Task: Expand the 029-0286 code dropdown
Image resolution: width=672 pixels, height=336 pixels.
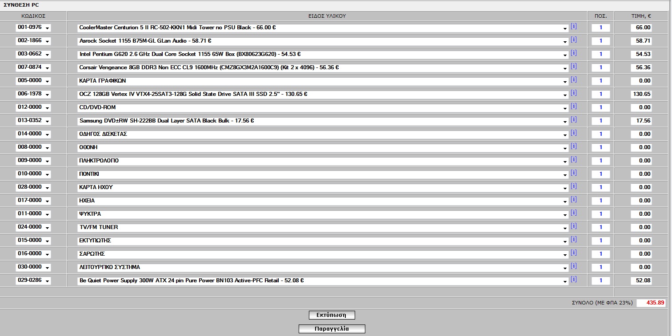Action: (33, 281)
